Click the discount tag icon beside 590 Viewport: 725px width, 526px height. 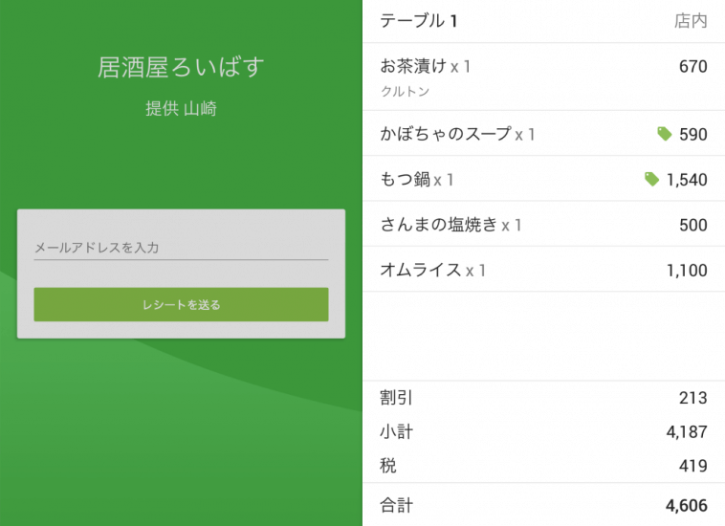(x=665, y=134)
